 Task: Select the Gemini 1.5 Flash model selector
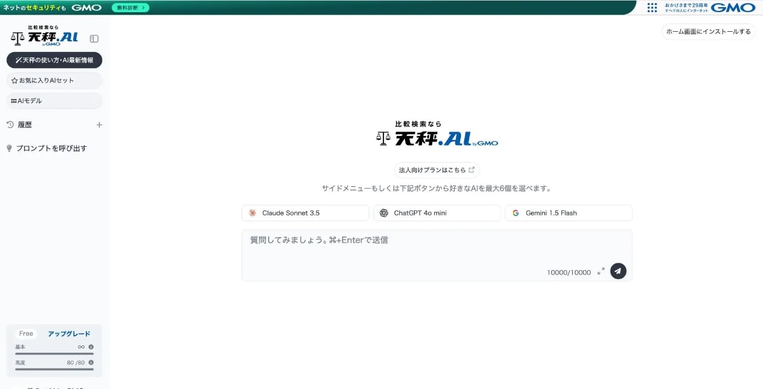[x=568, y=213]
